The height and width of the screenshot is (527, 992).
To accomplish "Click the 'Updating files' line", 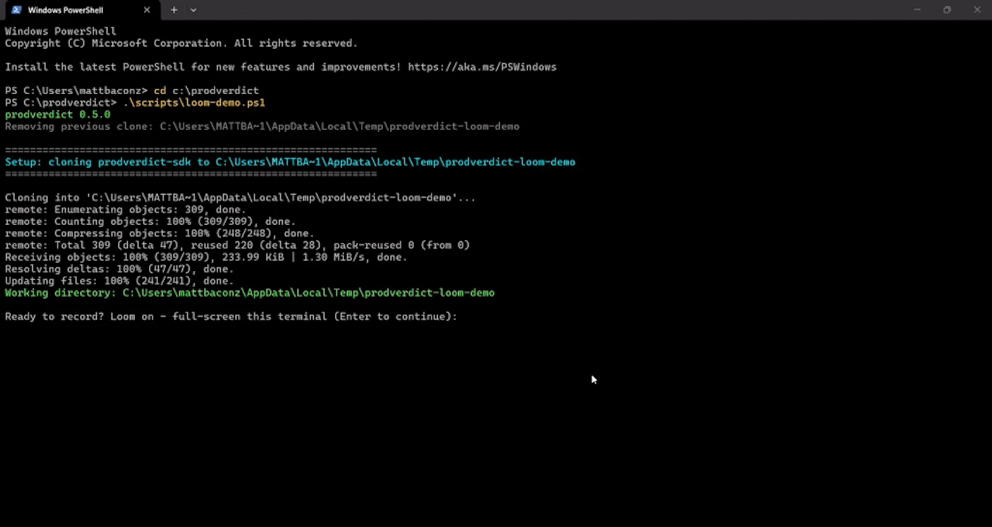I will (x=120, y=281).
